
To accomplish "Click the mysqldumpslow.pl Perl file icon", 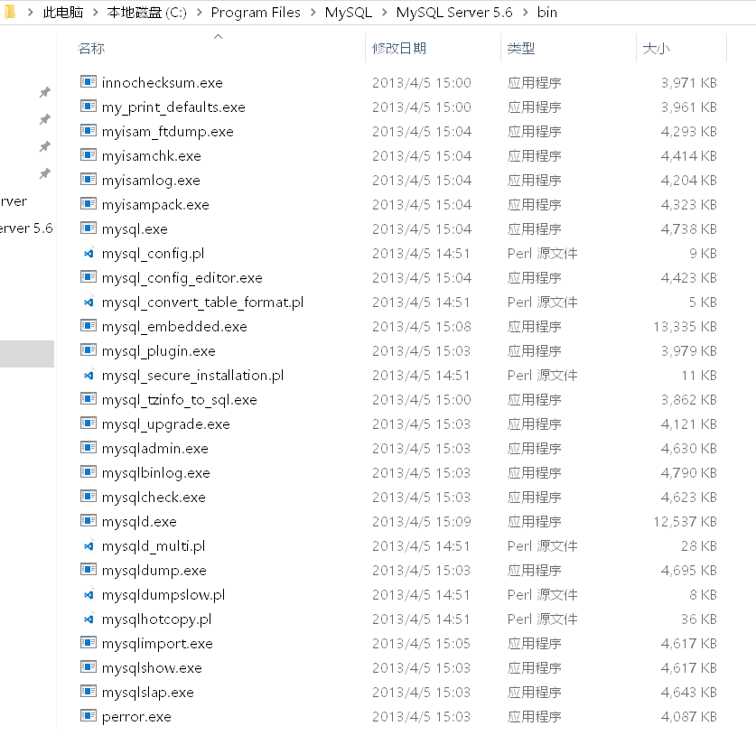I will [89, 594].
